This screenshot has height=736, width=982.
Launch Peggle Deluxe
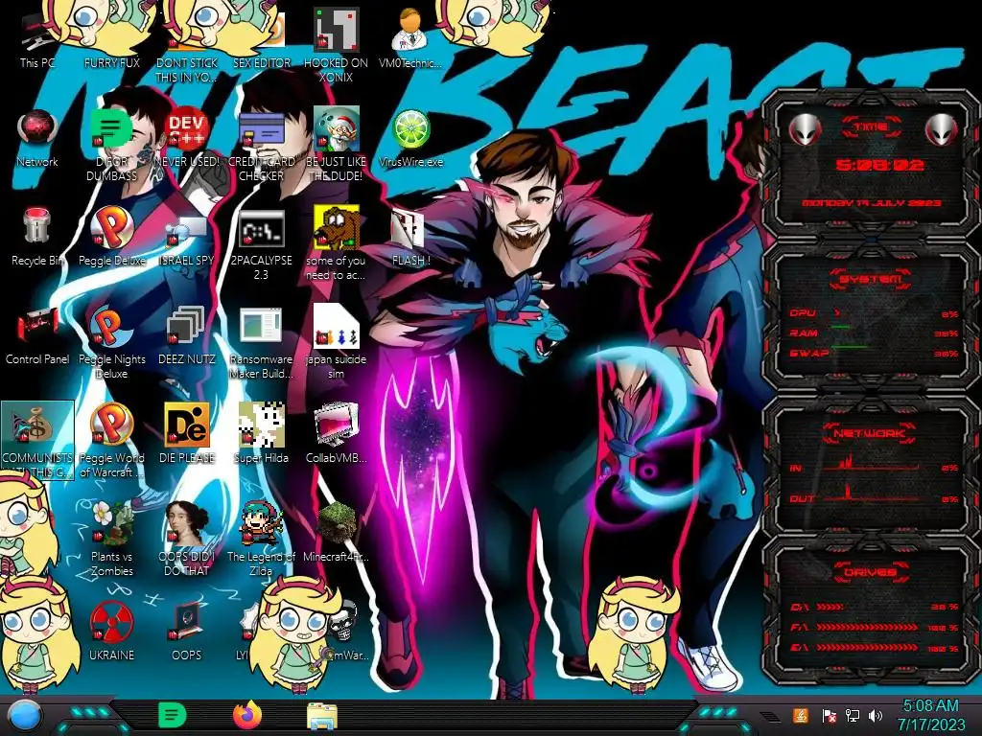[x=111, y=236]
